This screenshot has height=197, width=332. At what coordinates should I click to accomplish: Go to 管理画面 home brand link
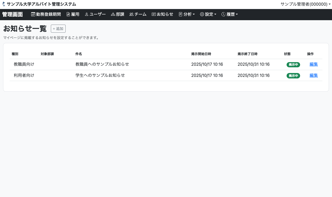tap(12, 14)
